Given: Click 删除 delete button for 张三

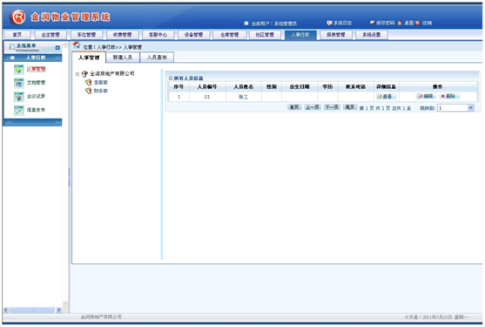Looking at the screenshot, I should (x=449, y=96).
